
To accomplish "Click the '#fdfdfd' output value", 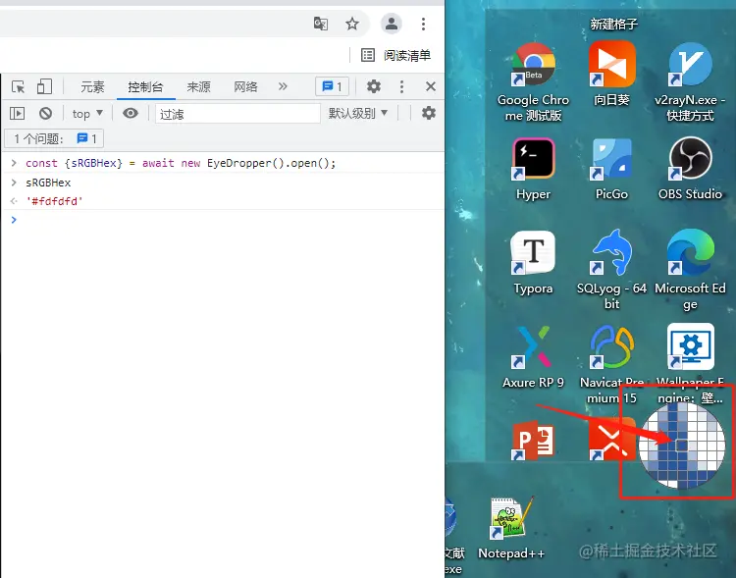I will pos(54,201).
